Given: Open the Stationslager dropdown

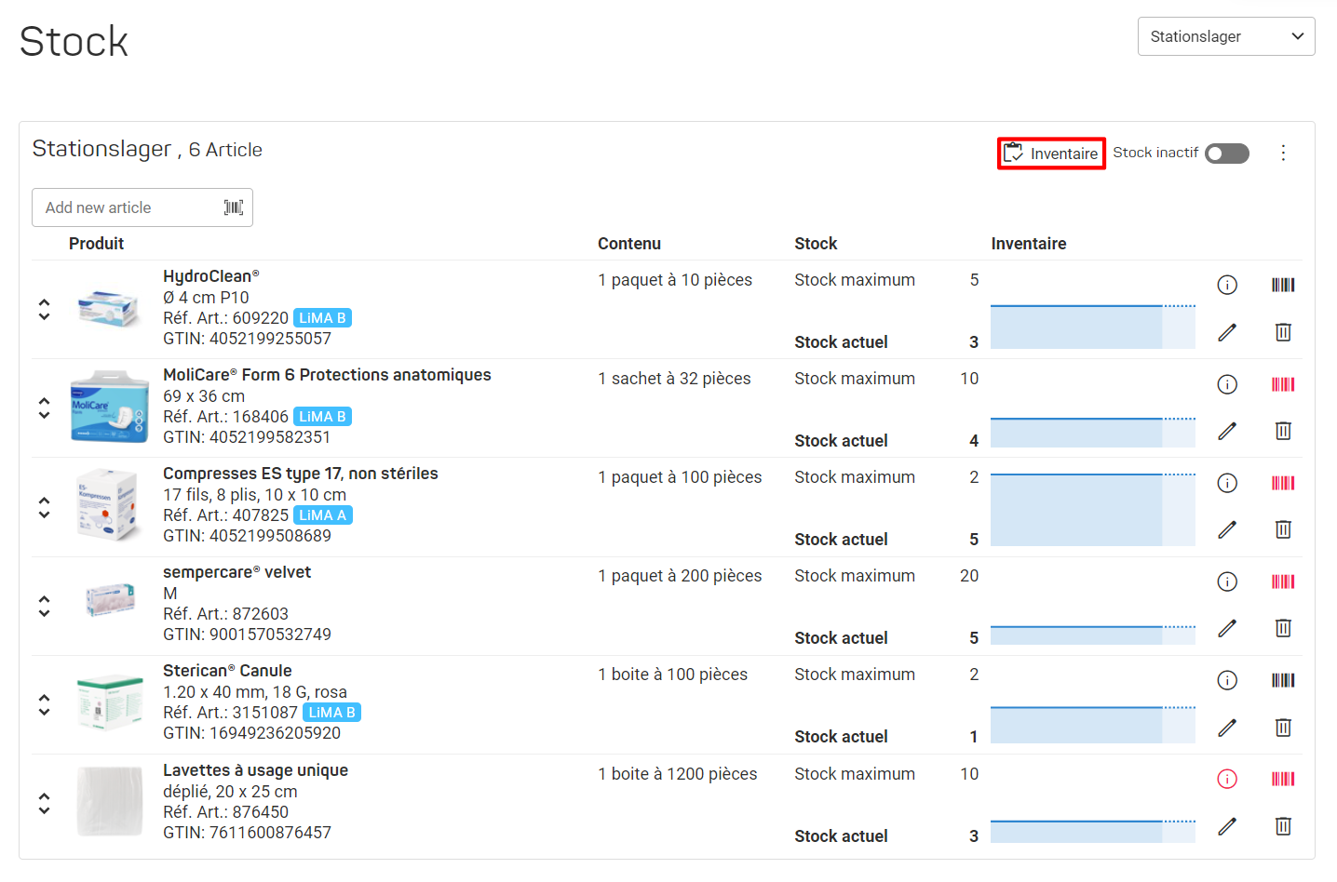Looking at the screenshot, I should click(1226, 36).
